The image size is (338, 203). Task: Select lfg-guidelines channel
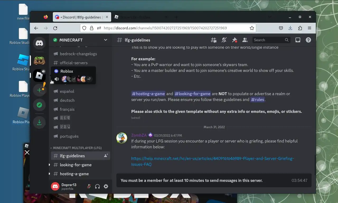[81, 156]
